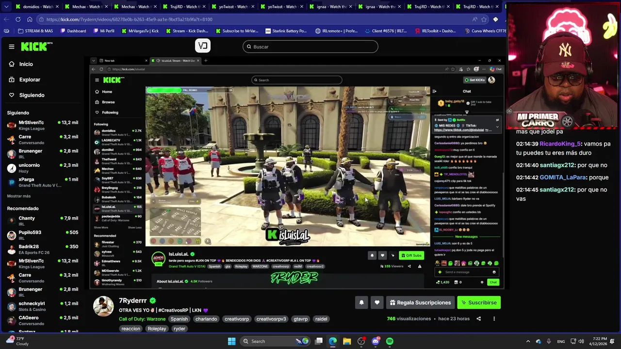
Task: Open xParga channel in sidebar
Action: point(43,182)
